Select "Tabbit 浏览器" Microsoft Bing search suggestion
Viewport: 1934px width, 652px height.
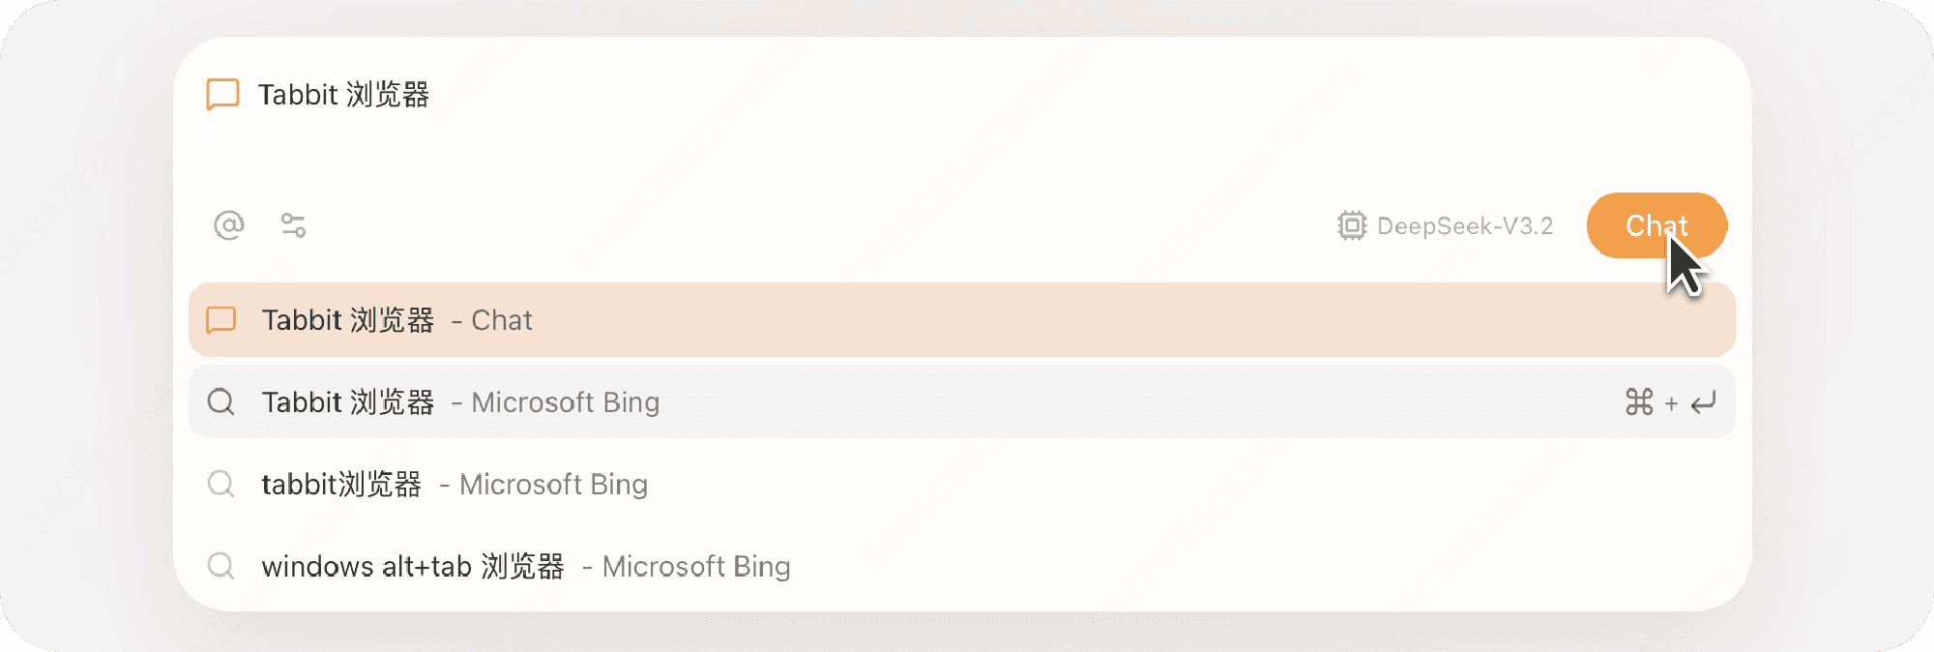pos(870,401)
